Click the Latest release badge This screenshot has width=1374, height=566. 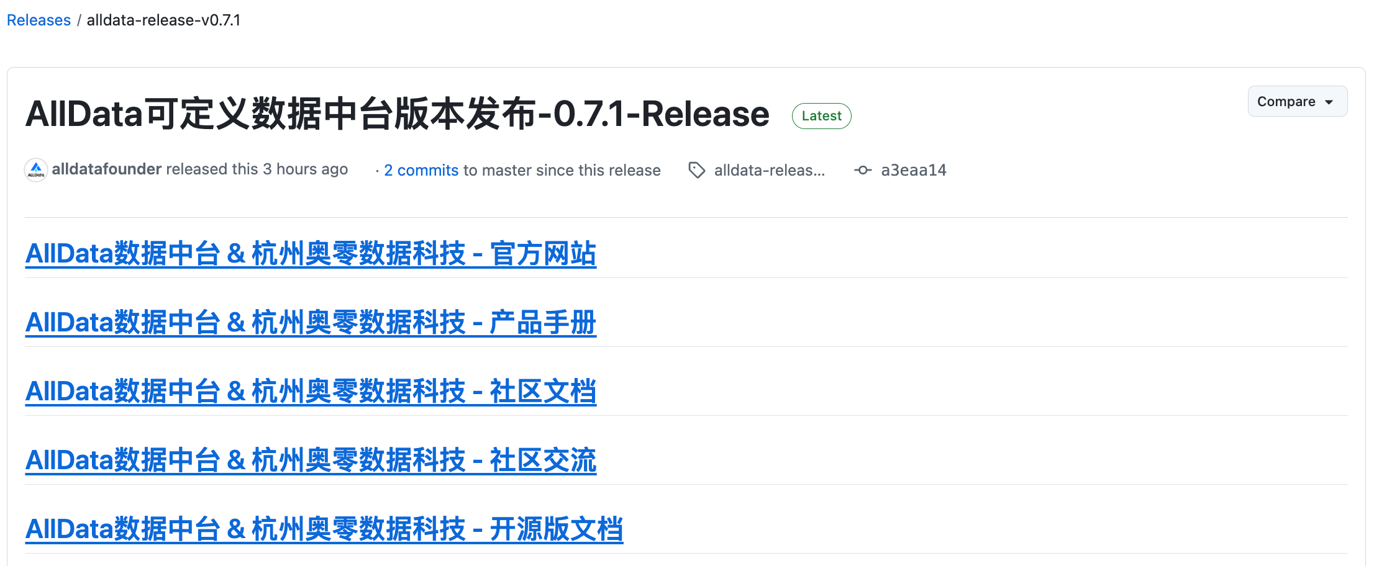coord(821,116)
